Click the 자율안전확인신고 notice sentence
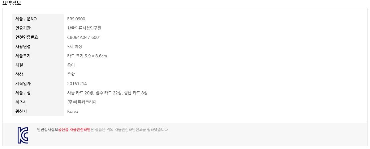This screenshot has width=370, height=149. coord(130,130)
